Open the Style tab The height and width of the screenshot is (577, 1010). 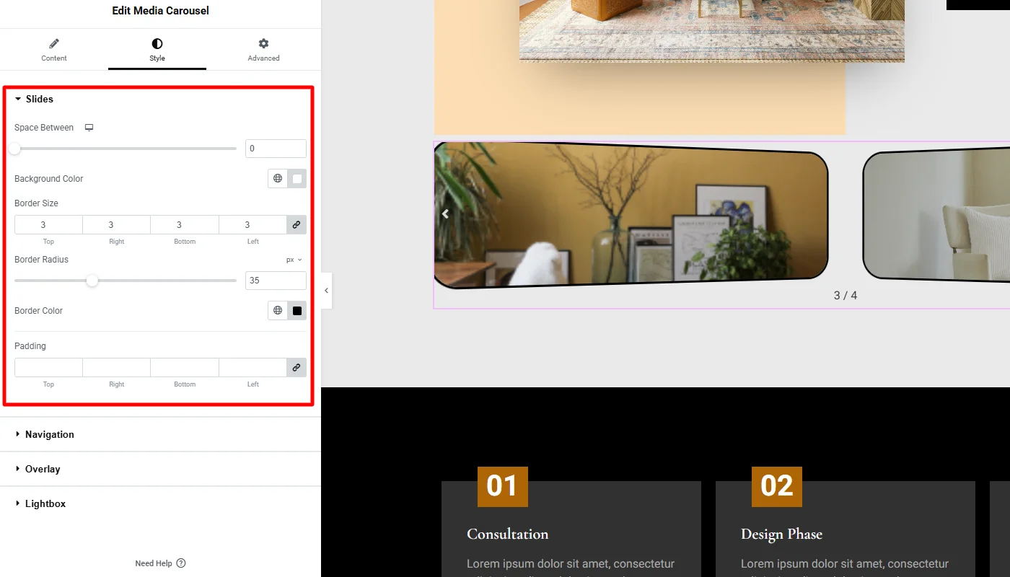157,50
